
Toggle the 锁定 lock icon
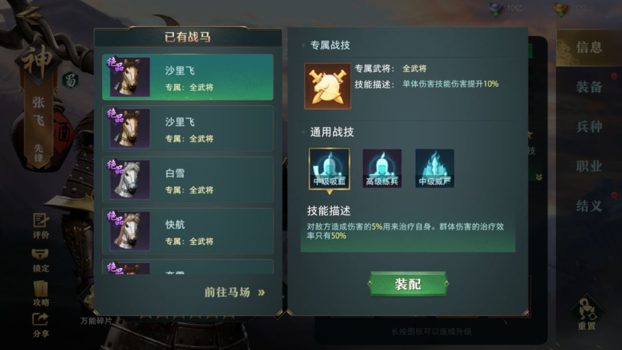pyautogui.click(x=40, y=260)
